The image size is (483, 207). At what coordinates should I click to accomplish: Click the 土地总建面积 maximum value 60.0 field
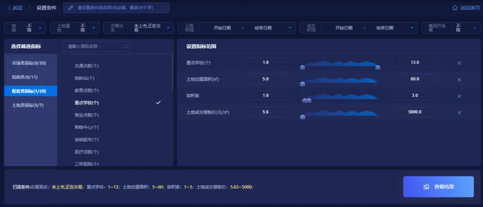pyautogui.click(x=415, y=79)
